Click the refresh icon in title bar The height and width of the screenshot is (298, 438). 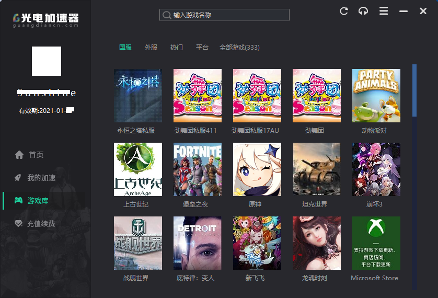344,11
